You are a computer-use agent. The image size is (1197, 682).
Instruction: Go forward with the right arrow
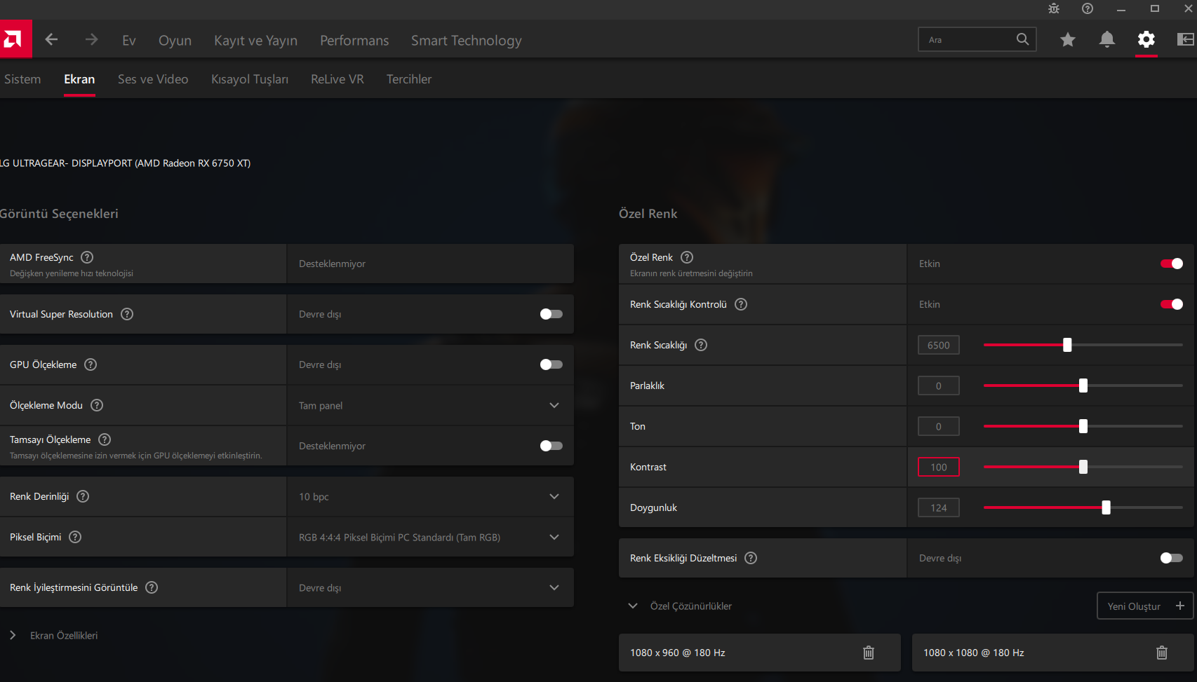click(x=91, y=39)
